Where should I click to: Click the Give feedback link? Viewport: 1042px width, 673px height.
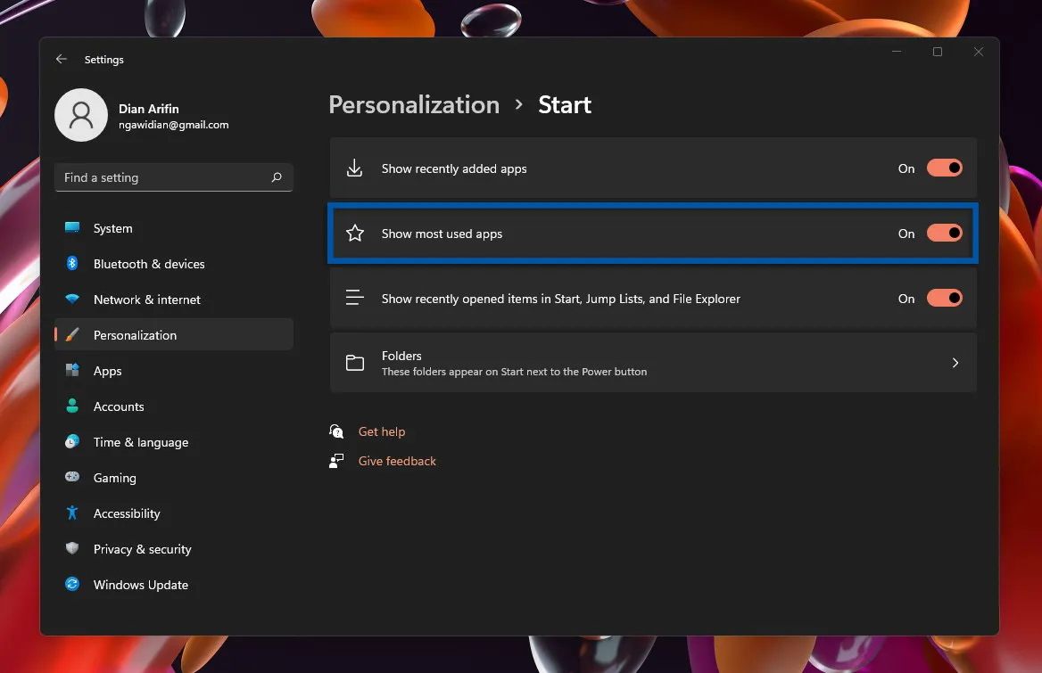pyautogui.click(x=397, y=461)
